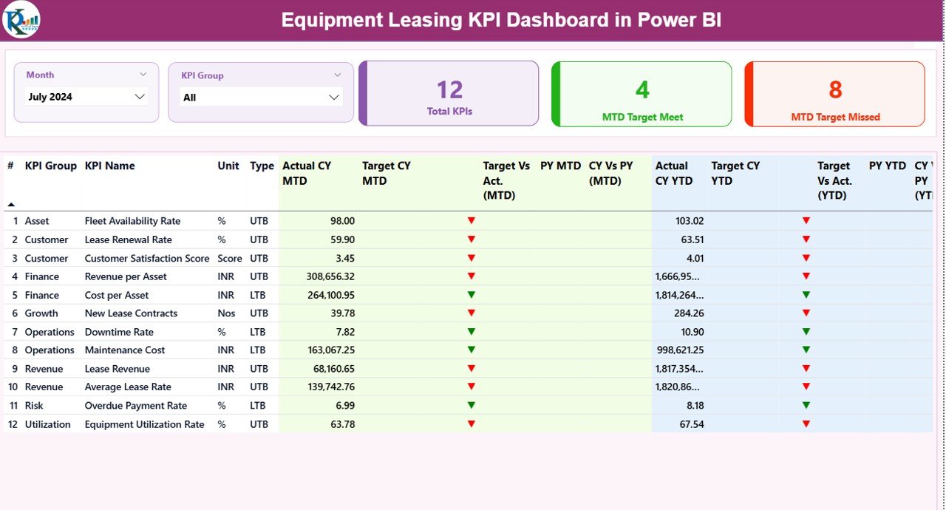Viewport: 946px width, 510px height.
Task: Click the red MTD indicator for New Lease Contracts
Action: (x=472, y=313)
